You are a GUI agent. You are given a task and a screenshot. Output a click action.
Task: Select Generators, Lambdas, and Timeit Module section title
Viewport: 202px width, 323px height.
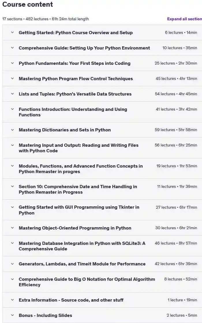[82, 264]
